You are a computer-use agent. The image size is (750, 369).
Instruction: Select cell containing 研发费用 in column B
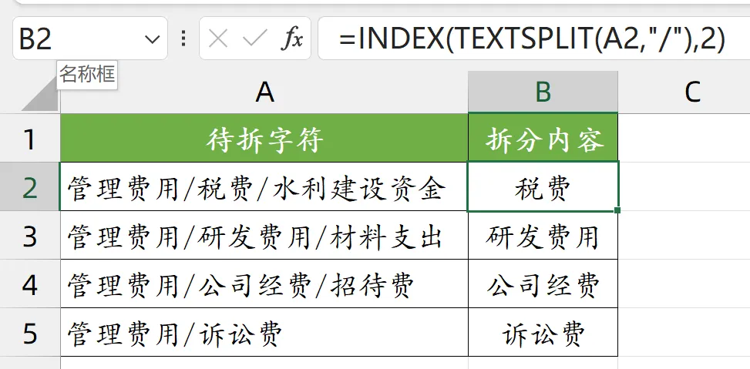[543, 236]
